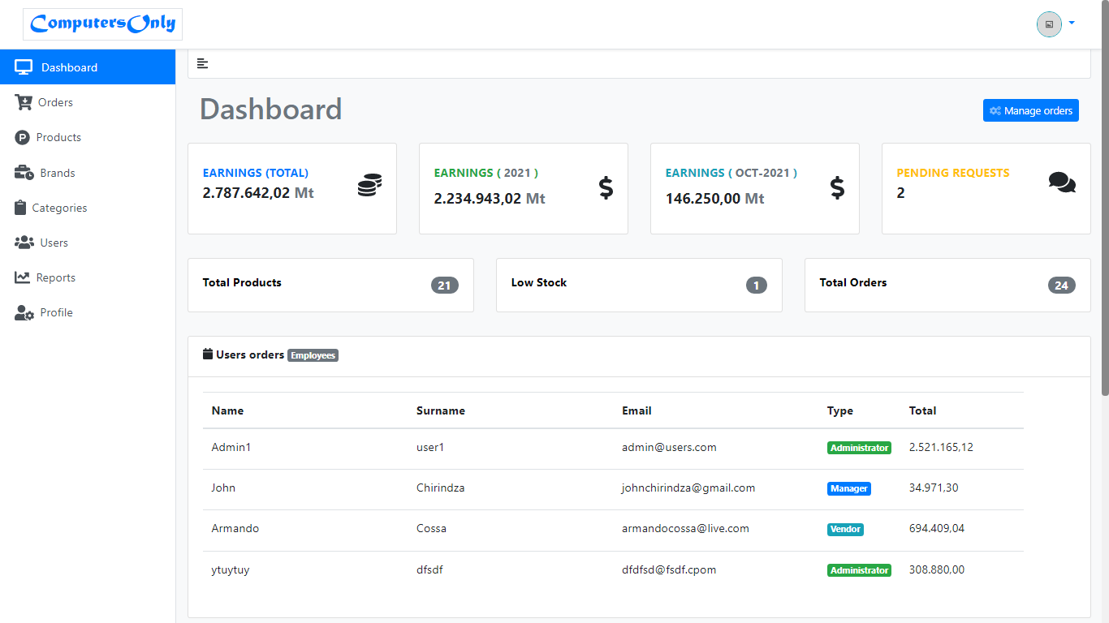Image resolution: width=1109 pixels, height=623 pixels.
Task: Click the Orders shopping cart icon
Action: 23,102
